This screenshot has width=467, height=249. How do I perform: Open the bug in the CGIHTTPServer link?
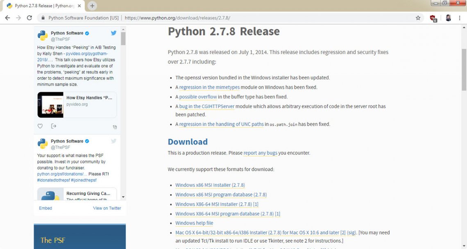point(206,106)
